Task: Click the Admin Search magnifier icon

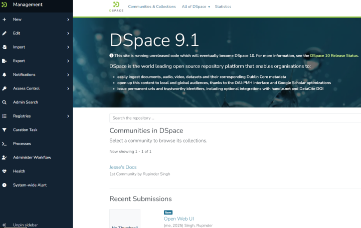Action: [5, 102]
